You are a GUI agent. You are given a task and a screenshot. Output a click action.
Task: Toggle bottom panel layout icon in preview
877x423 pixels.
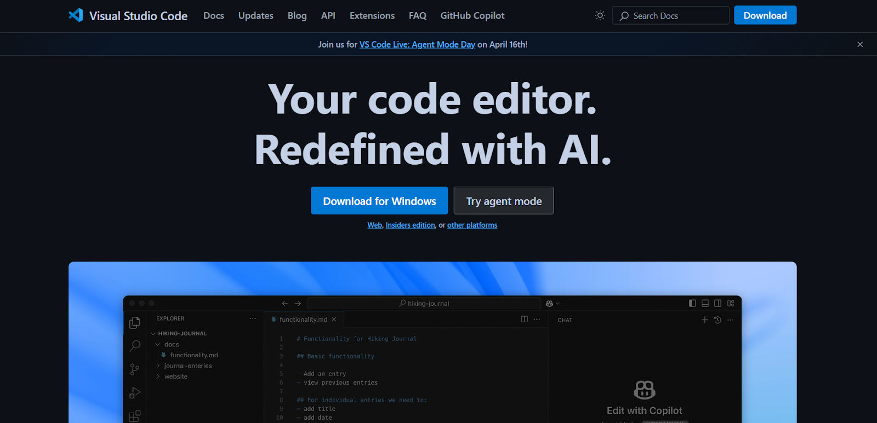[x=705, y=303]
